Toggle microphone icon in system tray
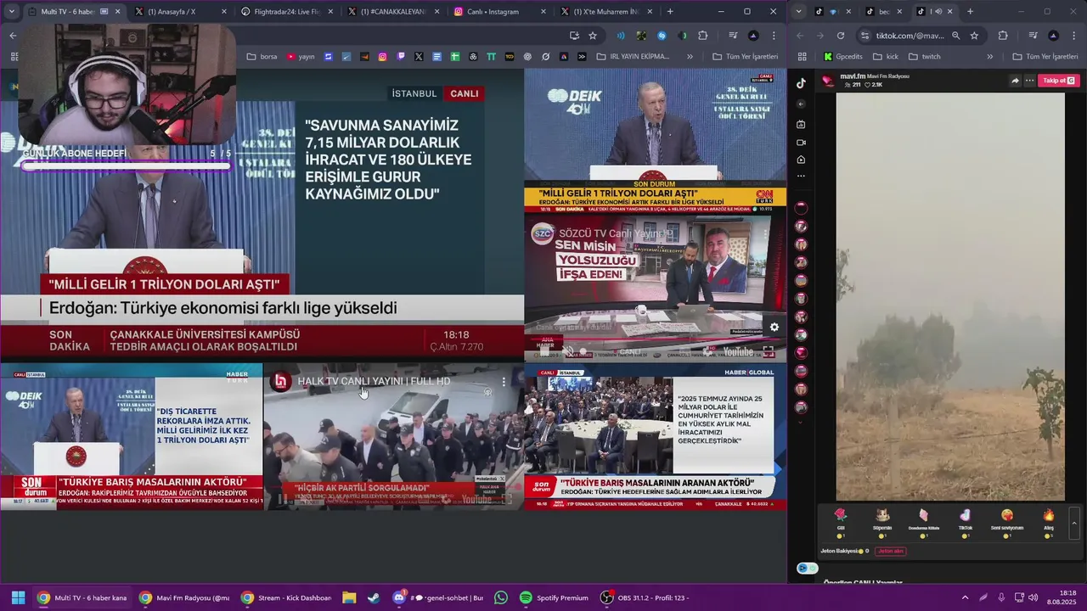Viewport: 1087px width, 611px height. click(x=1002, y=597)
